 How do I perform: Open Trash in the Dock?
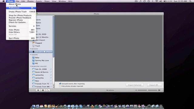click(x=161, y=106)
